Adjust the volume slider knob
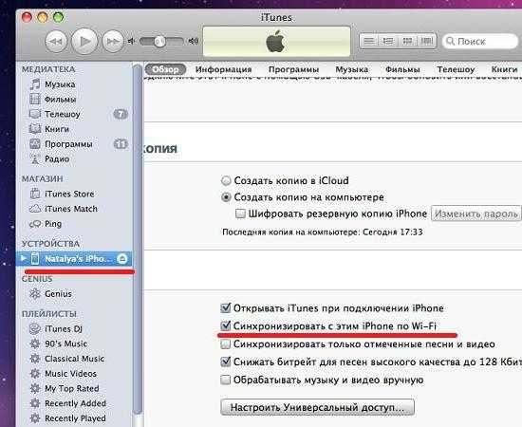 [159, 41]
